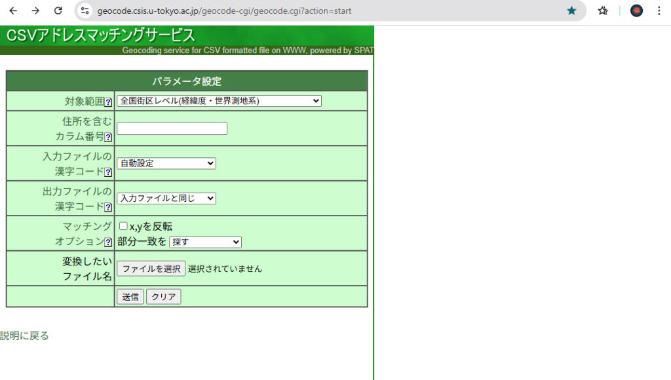
Task: Open the Chrome profile avatar
Action: tap(636, 11)
